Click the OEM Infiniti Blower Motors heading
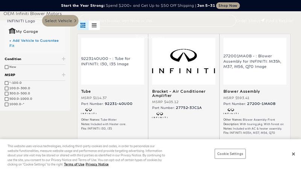This screenshot has width=301, height=169. [33, 14]
